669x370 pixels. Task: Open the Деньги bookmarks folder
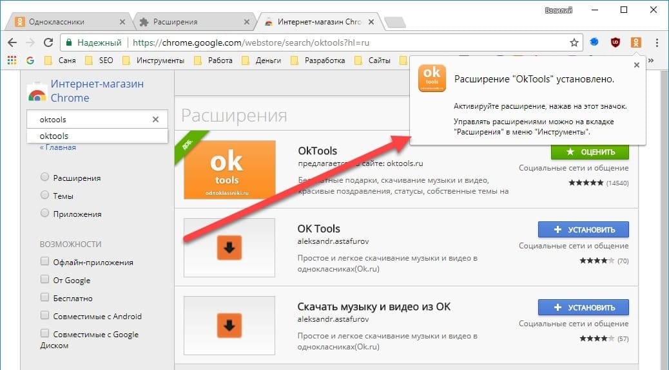(261, 60)
